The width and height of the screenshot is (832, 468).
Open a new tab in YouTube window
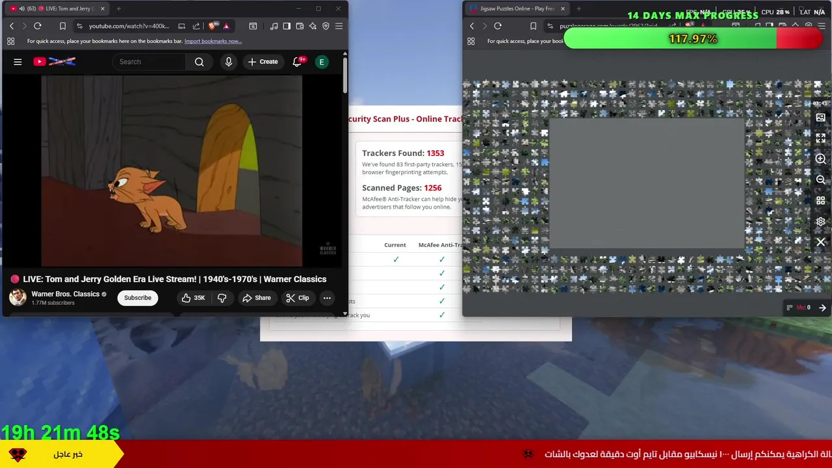(x=119, y=8)
